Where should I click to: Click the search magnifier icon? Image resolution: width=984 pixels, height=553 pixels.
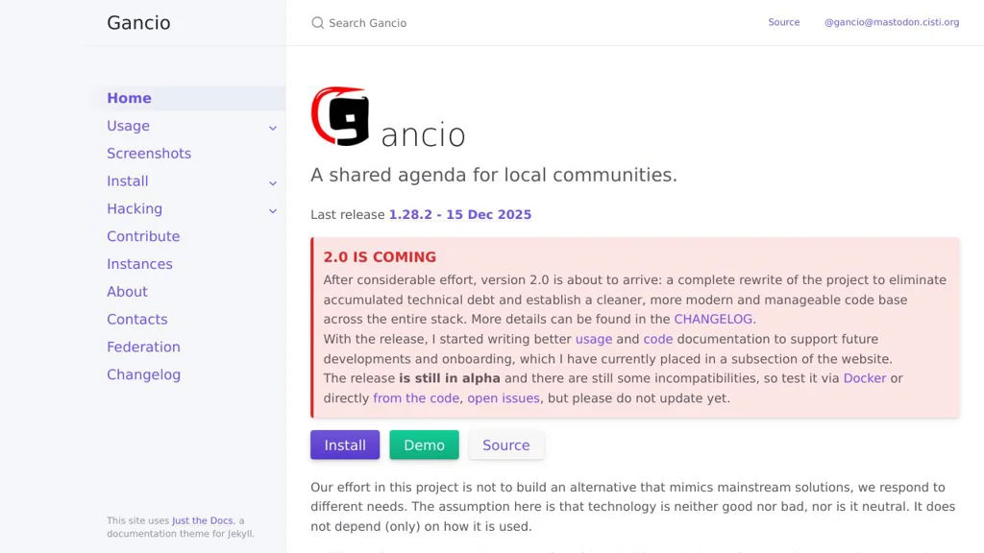pos(317,23)
